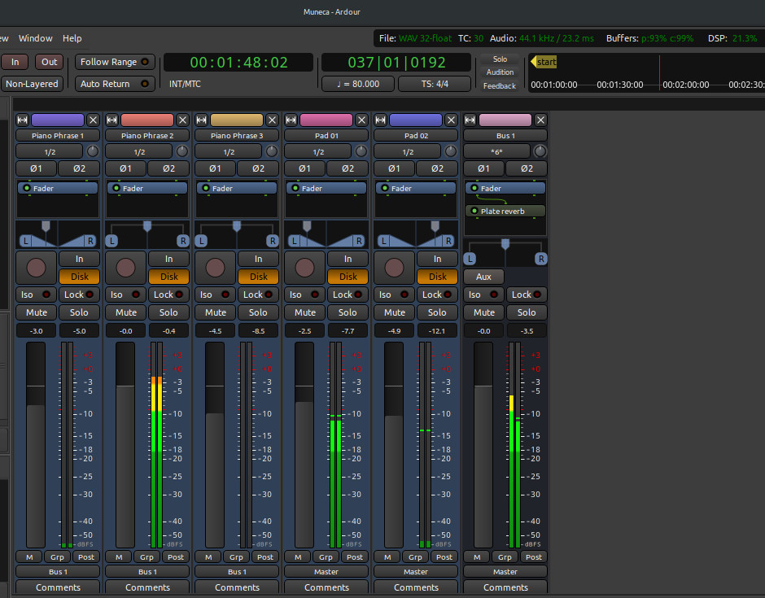
Task: Solo the Bus 1 strip
Action: point(527,312)
